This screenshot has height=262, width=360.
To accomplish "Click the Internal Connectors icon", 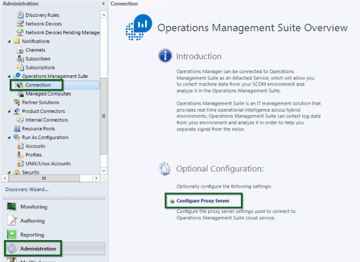I will coord(20,120).
